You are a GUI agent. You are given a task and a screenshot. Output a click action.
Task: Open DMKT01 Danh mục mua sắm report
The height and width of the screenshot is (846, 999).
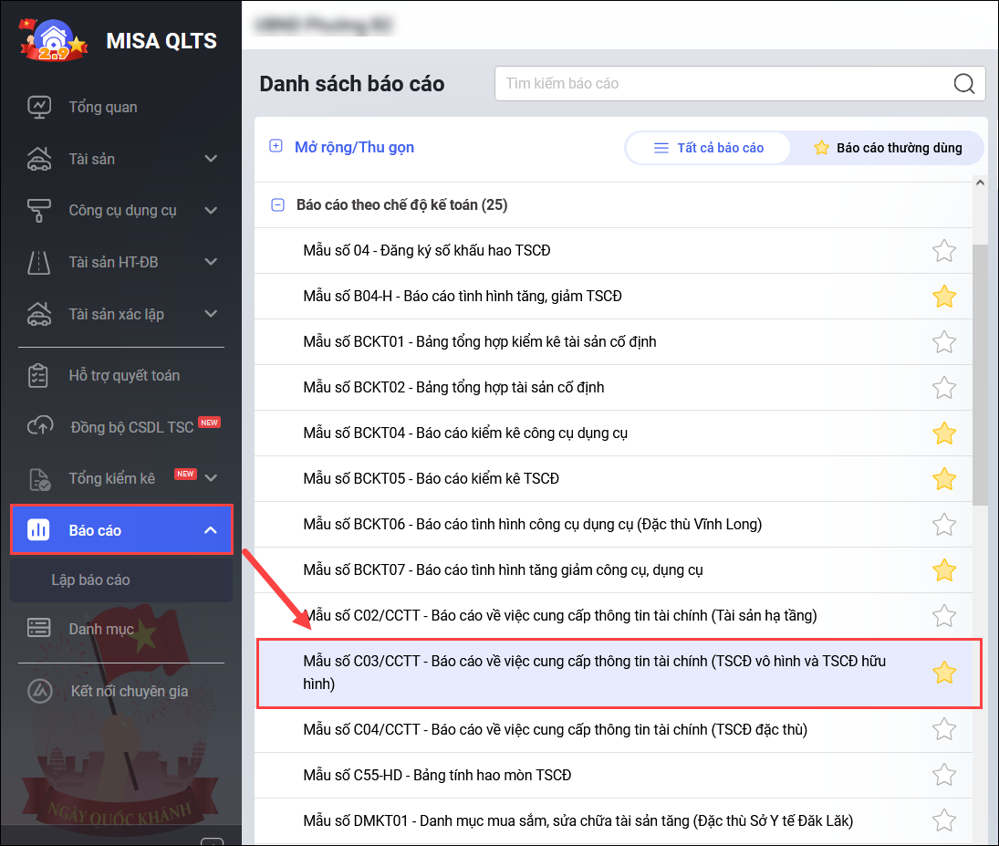pos(578,820)
